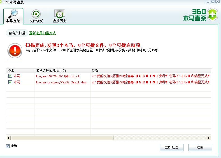Click the horizontal scrollbar left arrow
The image size is (221, 158).
[8, 138]
